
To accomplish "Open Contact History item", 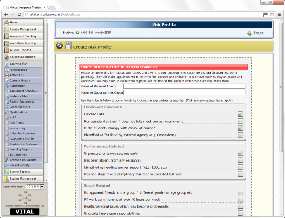I will tap(23, 80).
